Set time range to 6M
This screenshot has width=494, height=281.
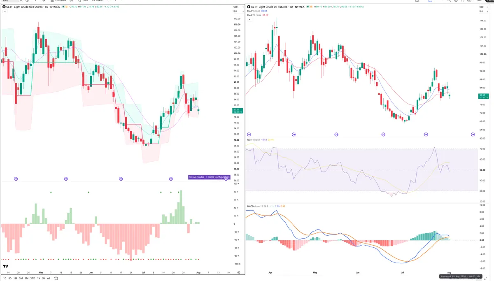click(26, 279)
